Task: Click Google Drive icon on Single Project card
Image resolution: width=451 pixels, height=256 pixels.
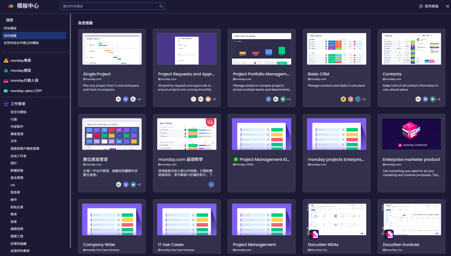Action: click(x=133, y=99)
